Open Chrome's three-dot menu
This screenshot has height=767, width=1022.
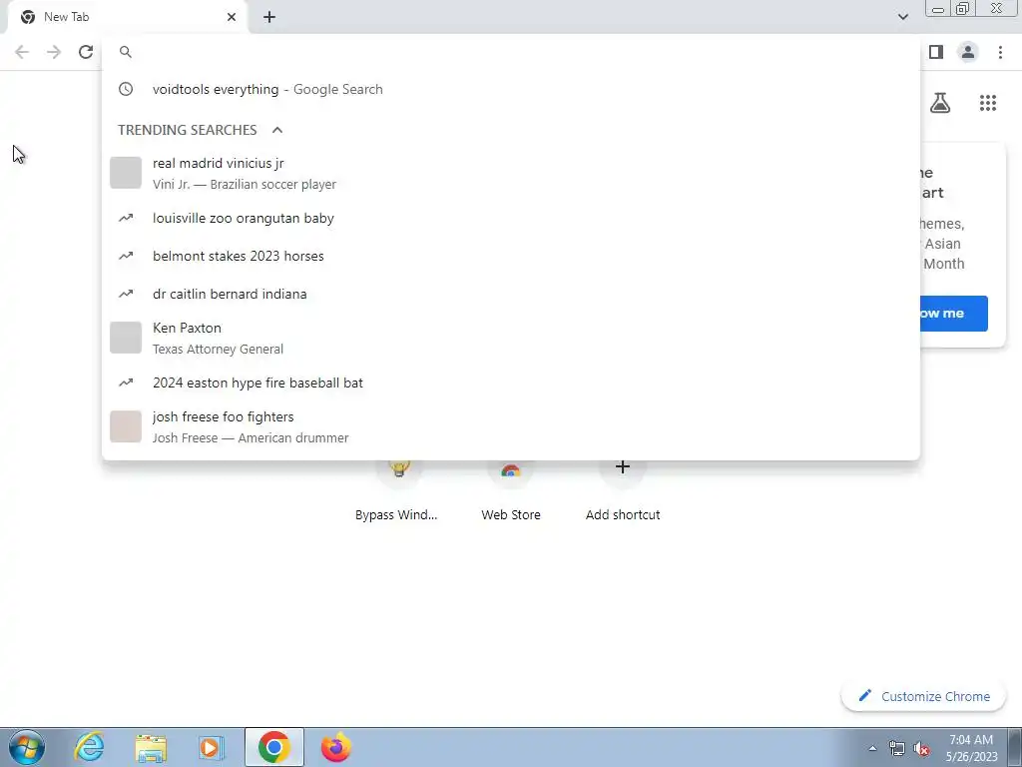point(1000,52)
